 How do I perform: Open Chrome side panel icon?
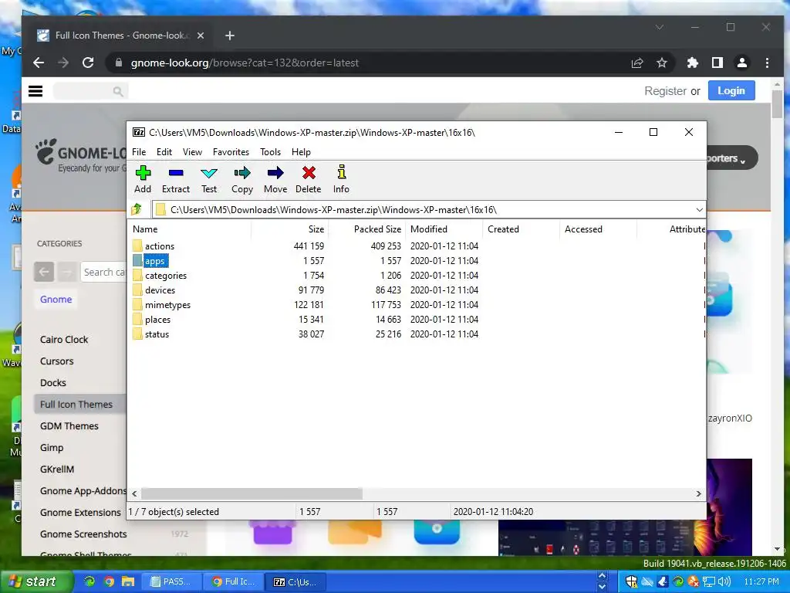click(717, 63)
